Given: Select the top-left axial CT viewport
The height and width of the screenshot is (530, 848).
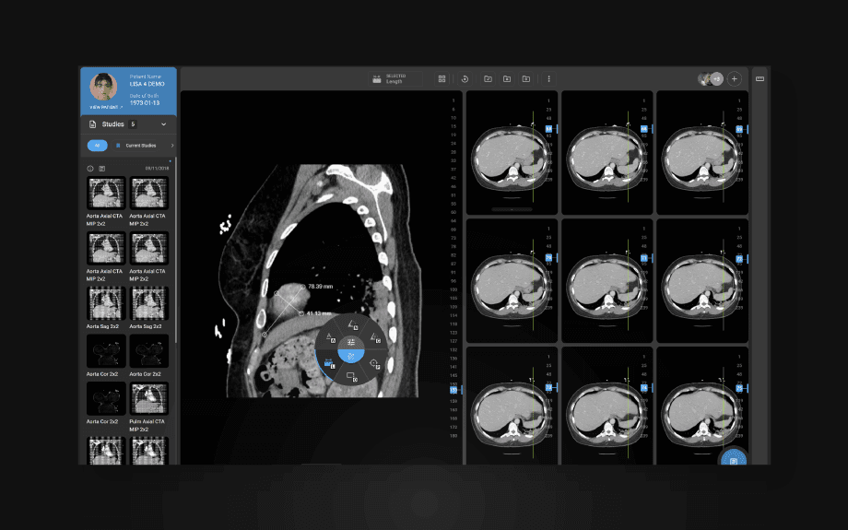Looking at the screenshot, I should (512, 153).
